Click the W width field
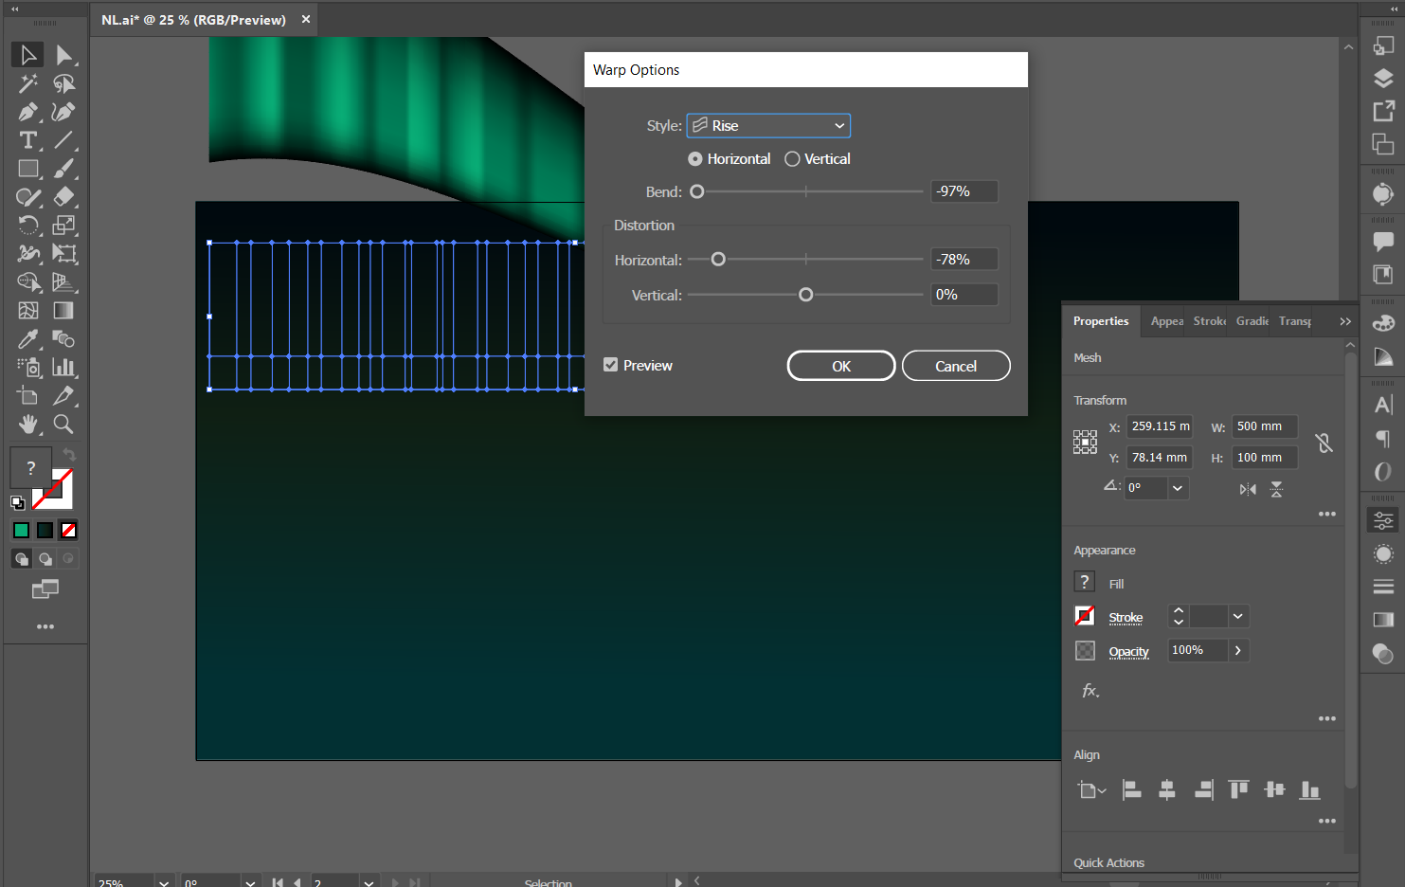The width and height of the screenshot is (1405, 887). (x=1265, y=426)
